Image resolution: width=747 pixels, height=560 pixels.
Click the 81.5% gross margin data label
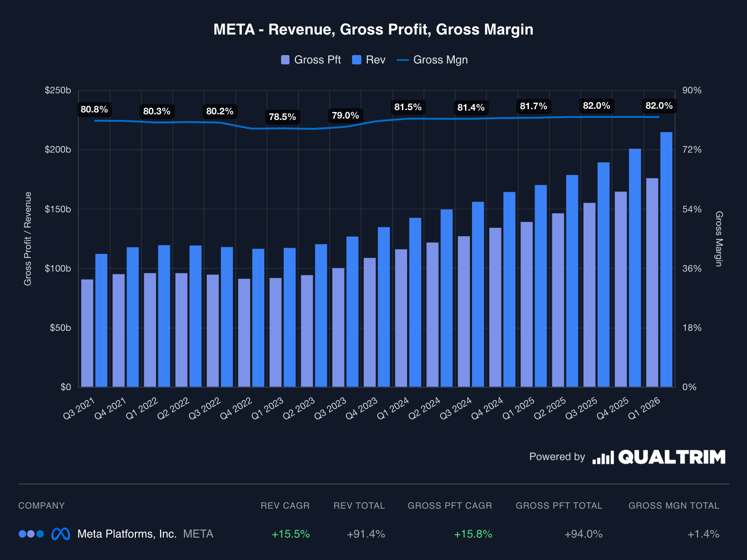click(408, 107)
